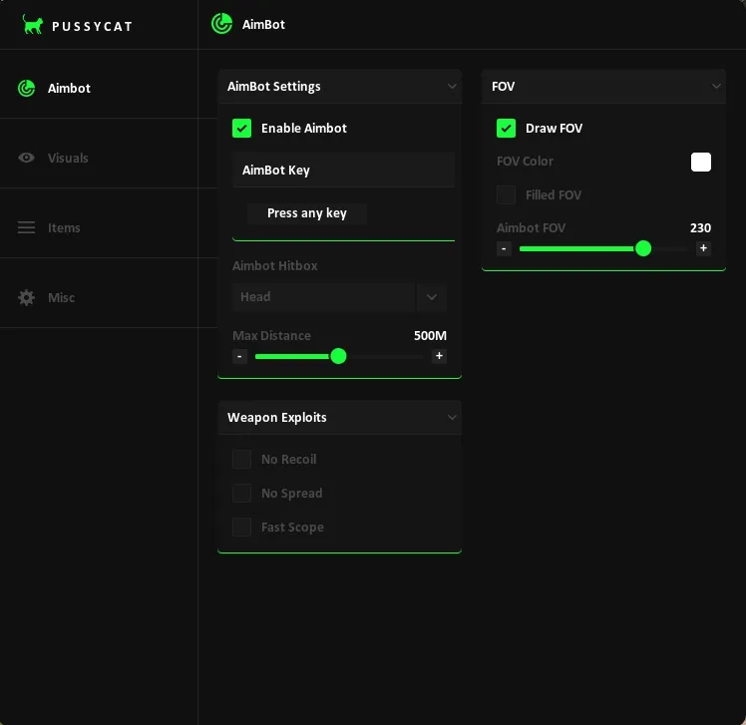
Task: Select the Aimbot sidebar icon
Action: 27,88
